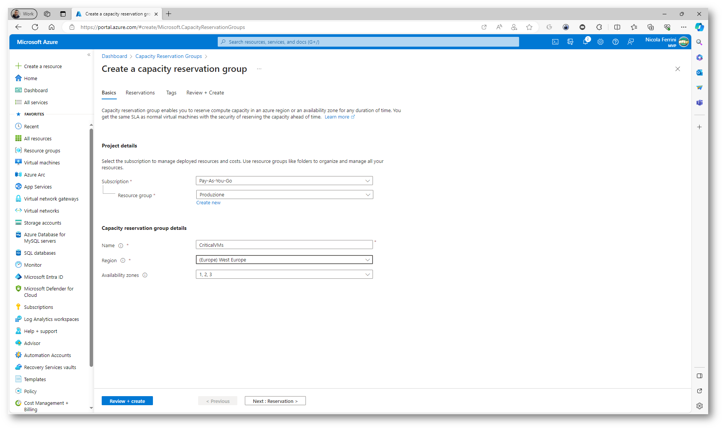
Task: Switch to the Basics tab
Action: [x=109, y=93]
